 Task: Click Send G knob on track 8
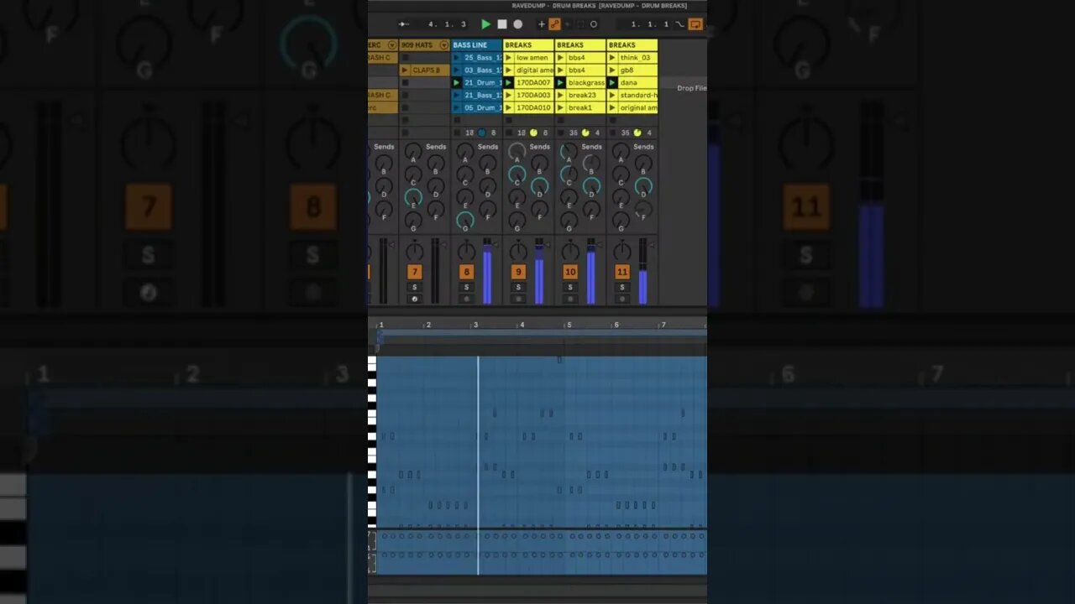click(x=465, y=220)
